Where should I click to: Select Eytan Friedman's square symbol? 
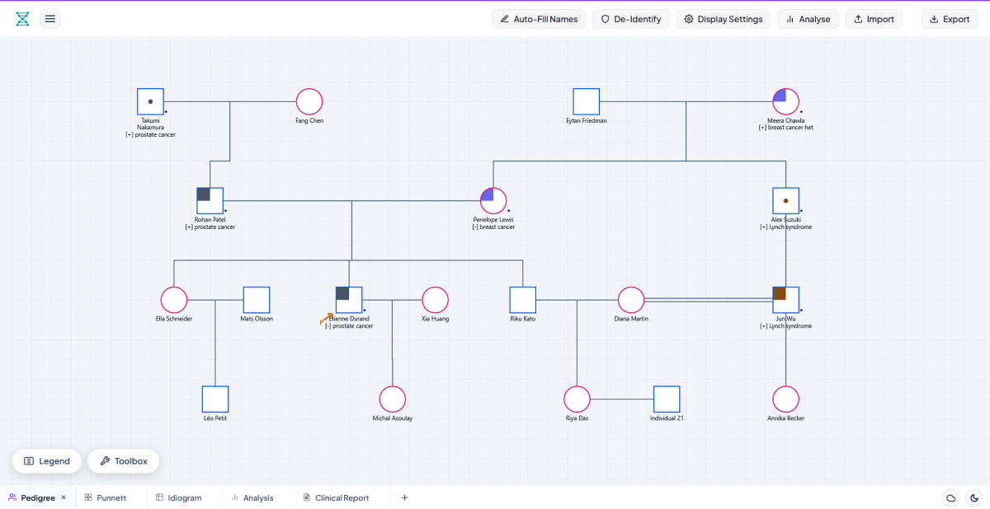587,101
